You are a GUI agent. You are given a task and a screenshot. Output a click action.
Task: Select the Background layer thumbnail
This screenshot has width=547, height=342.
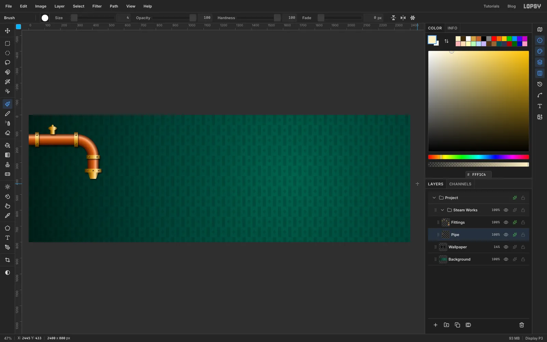click(443, 259)
